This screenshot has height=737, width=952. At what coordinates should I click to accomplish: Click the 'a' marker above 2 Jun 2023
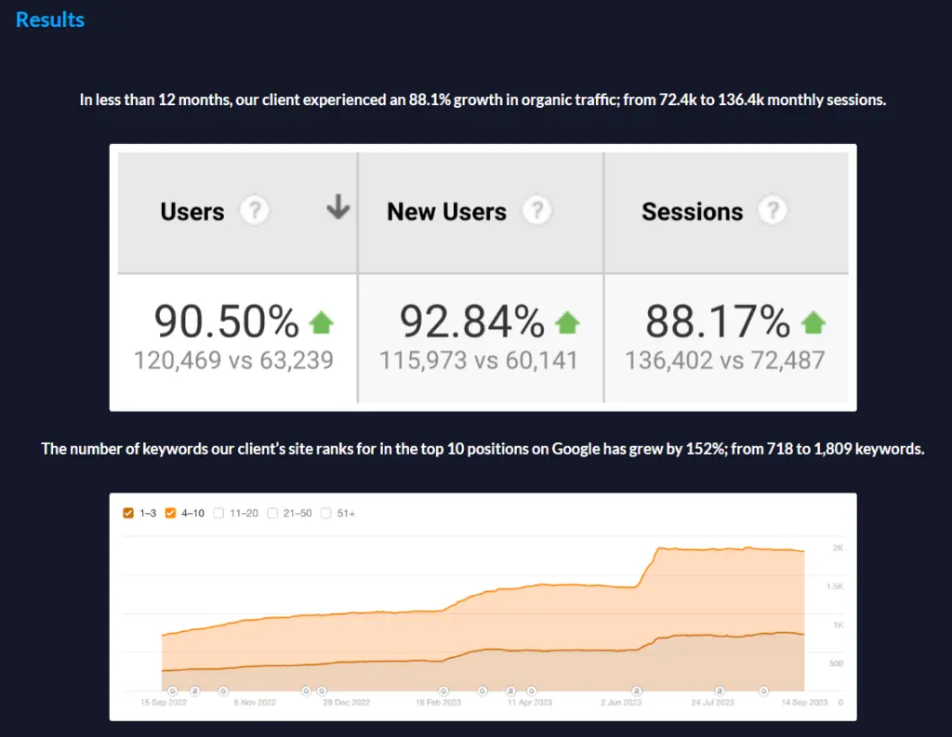tap(637, 691)
